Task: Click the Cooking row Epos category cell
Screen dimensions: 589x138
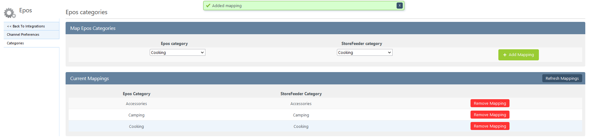Action: click(x=136, y=126)
